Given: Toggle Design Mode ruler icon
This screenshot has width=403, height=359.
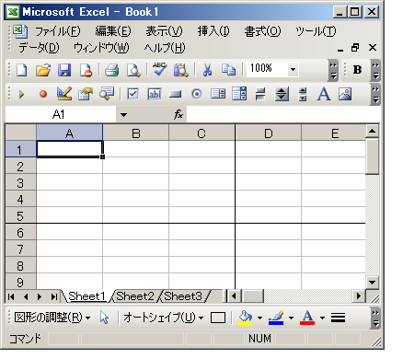Looking at the screenshot, I should 64,94.
